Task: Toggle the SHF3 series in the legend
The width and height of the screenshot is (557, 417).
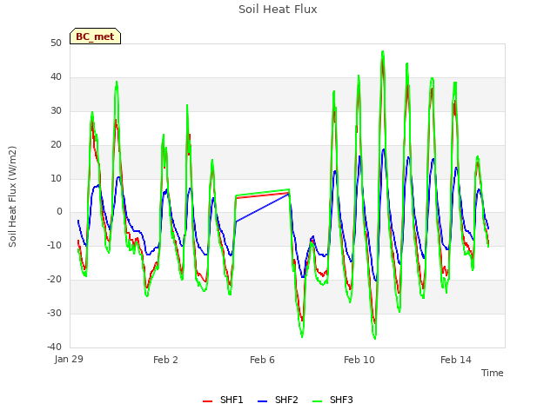Action: pos(332,400)
